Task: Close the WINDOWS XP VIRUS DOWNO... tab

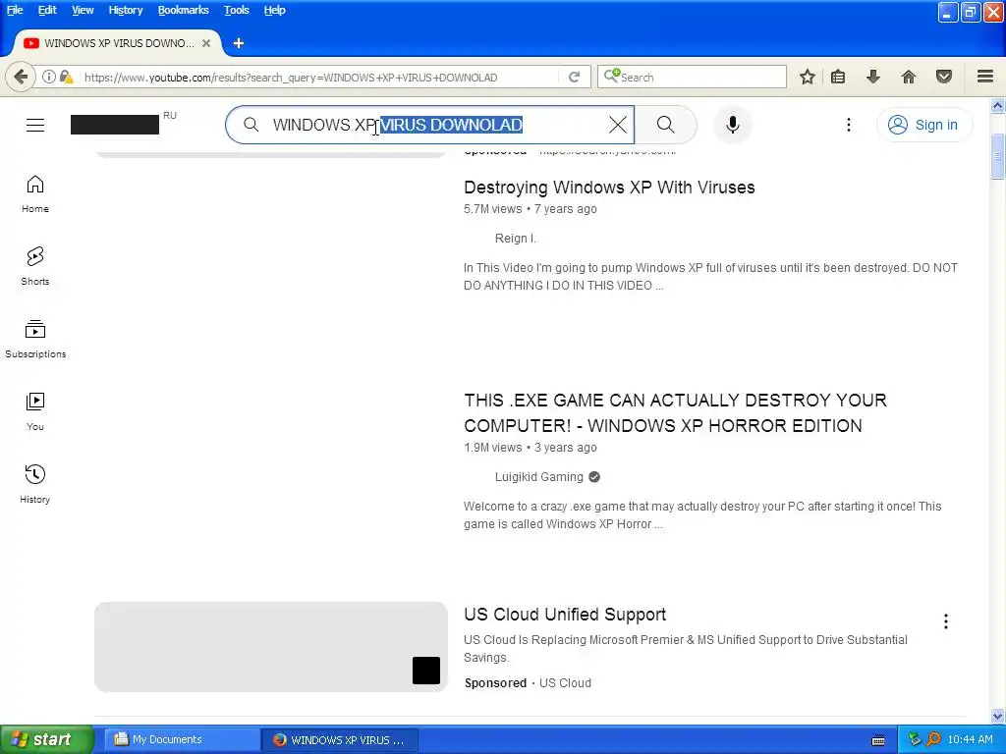Action: pos(206,43)
